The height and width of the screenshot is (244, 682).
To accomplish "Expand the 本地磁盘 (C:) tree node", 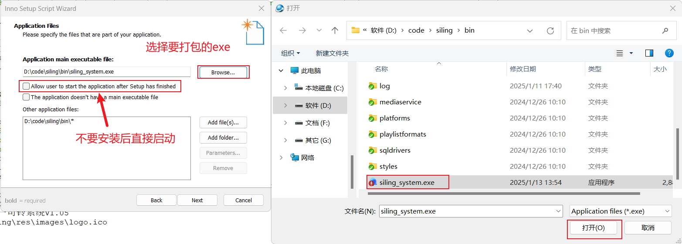I will click(x=285, y=88).
